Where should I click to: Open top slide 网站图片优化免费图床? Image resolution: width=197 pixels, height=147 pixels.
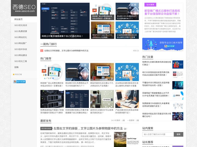point(127,11)
